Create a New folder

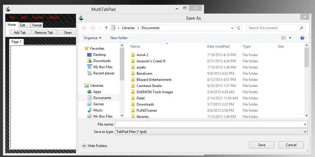[x=119, y=38]
